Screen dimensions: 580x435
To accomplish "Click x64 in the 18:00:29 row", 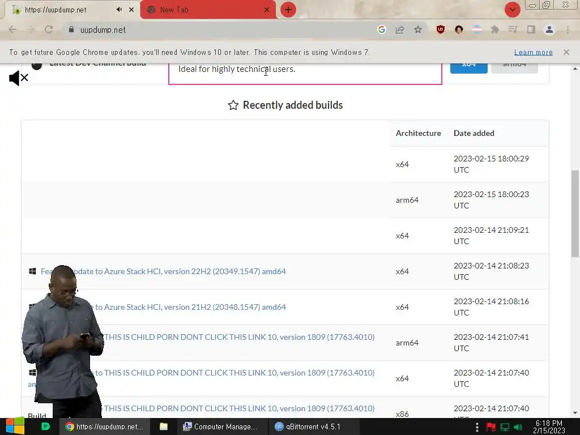I will coord(402,164).
